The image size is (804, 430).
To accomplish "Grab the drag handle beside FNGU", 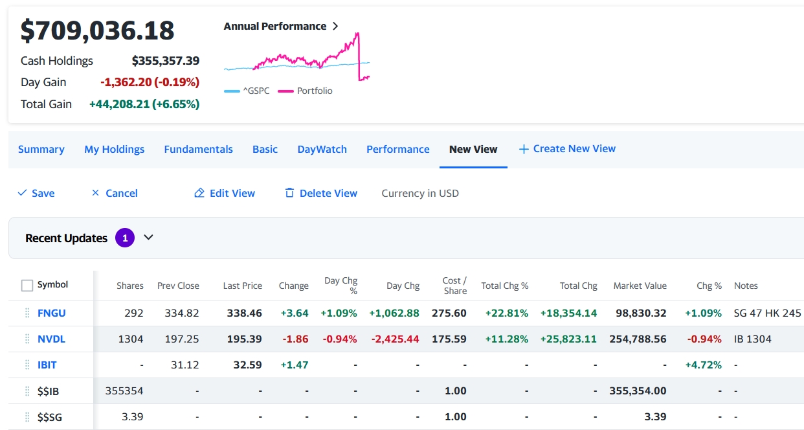I will click(27, 313).
